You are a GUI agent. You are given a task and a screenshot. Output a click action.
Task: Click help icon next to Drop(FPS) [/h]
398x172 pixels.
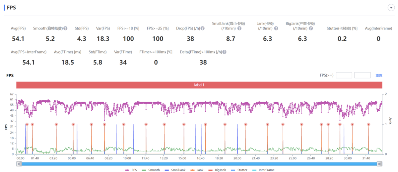point(202,29)
